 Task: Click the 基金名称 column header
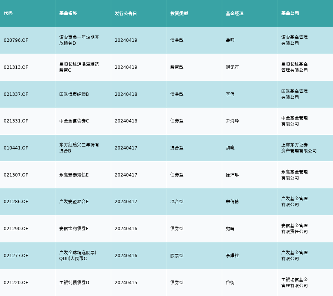click(68, 13)
